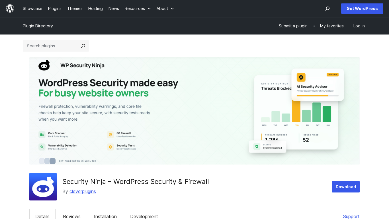Open the Security Ninja plugin icon
Screen dimensions: 389x219
coord(43,187)
